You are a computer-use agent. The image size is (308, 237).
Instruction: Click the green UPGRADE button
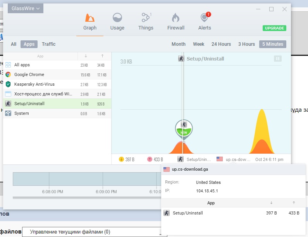pyautogui.click(x=274, y=28)
